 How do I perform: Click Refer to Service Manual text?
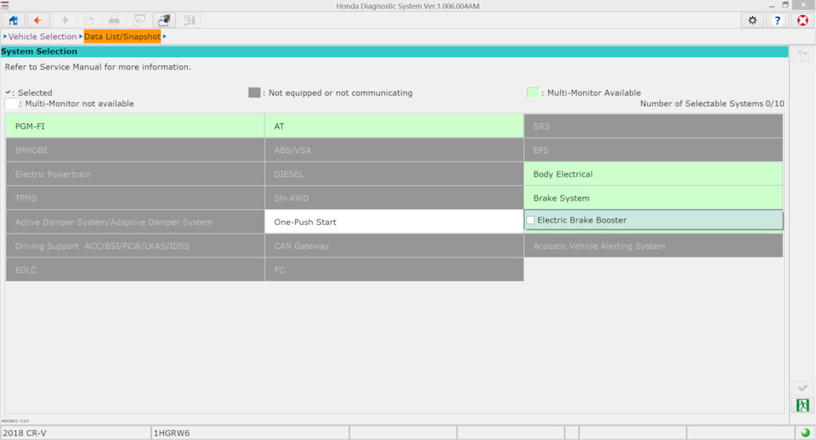point(98,67)
